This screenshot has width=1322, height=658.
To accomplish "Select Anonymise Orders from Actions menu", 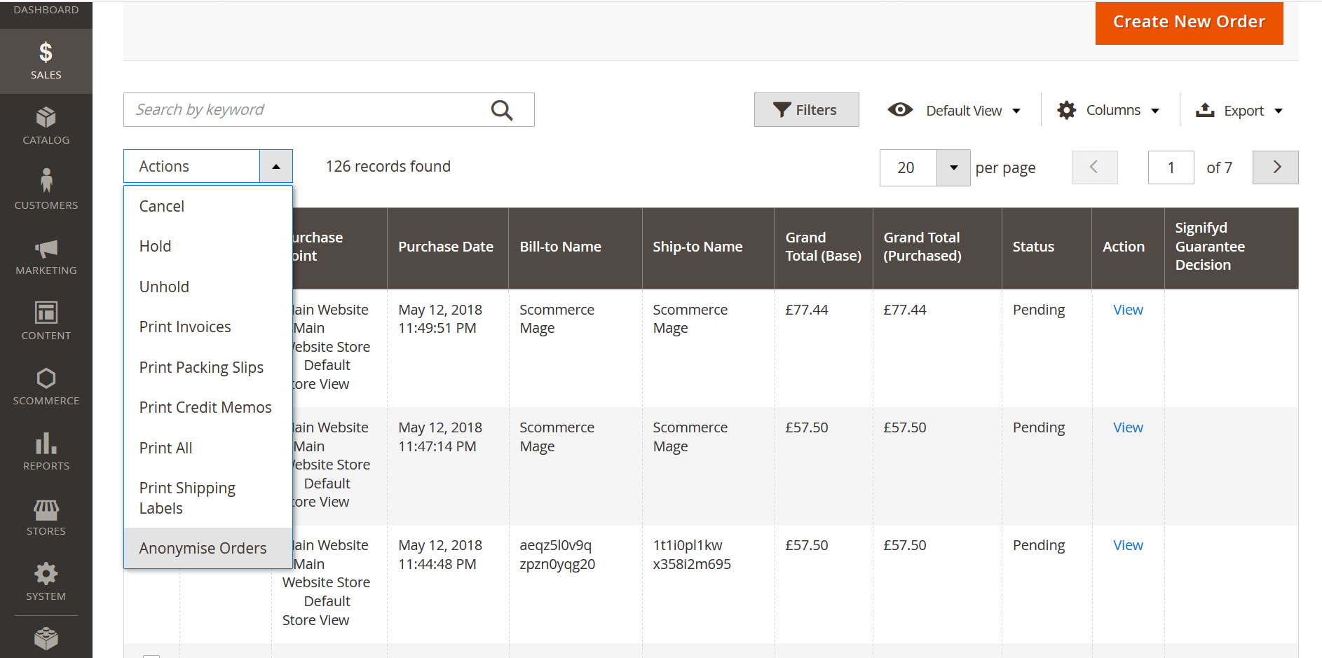I will click(x=203, y=548).
